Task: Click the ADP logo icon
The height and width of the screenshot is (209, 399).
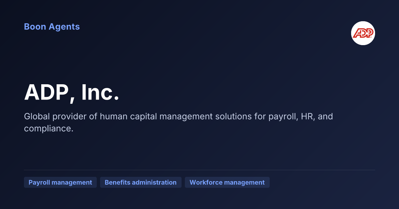Action: [363, 33]
